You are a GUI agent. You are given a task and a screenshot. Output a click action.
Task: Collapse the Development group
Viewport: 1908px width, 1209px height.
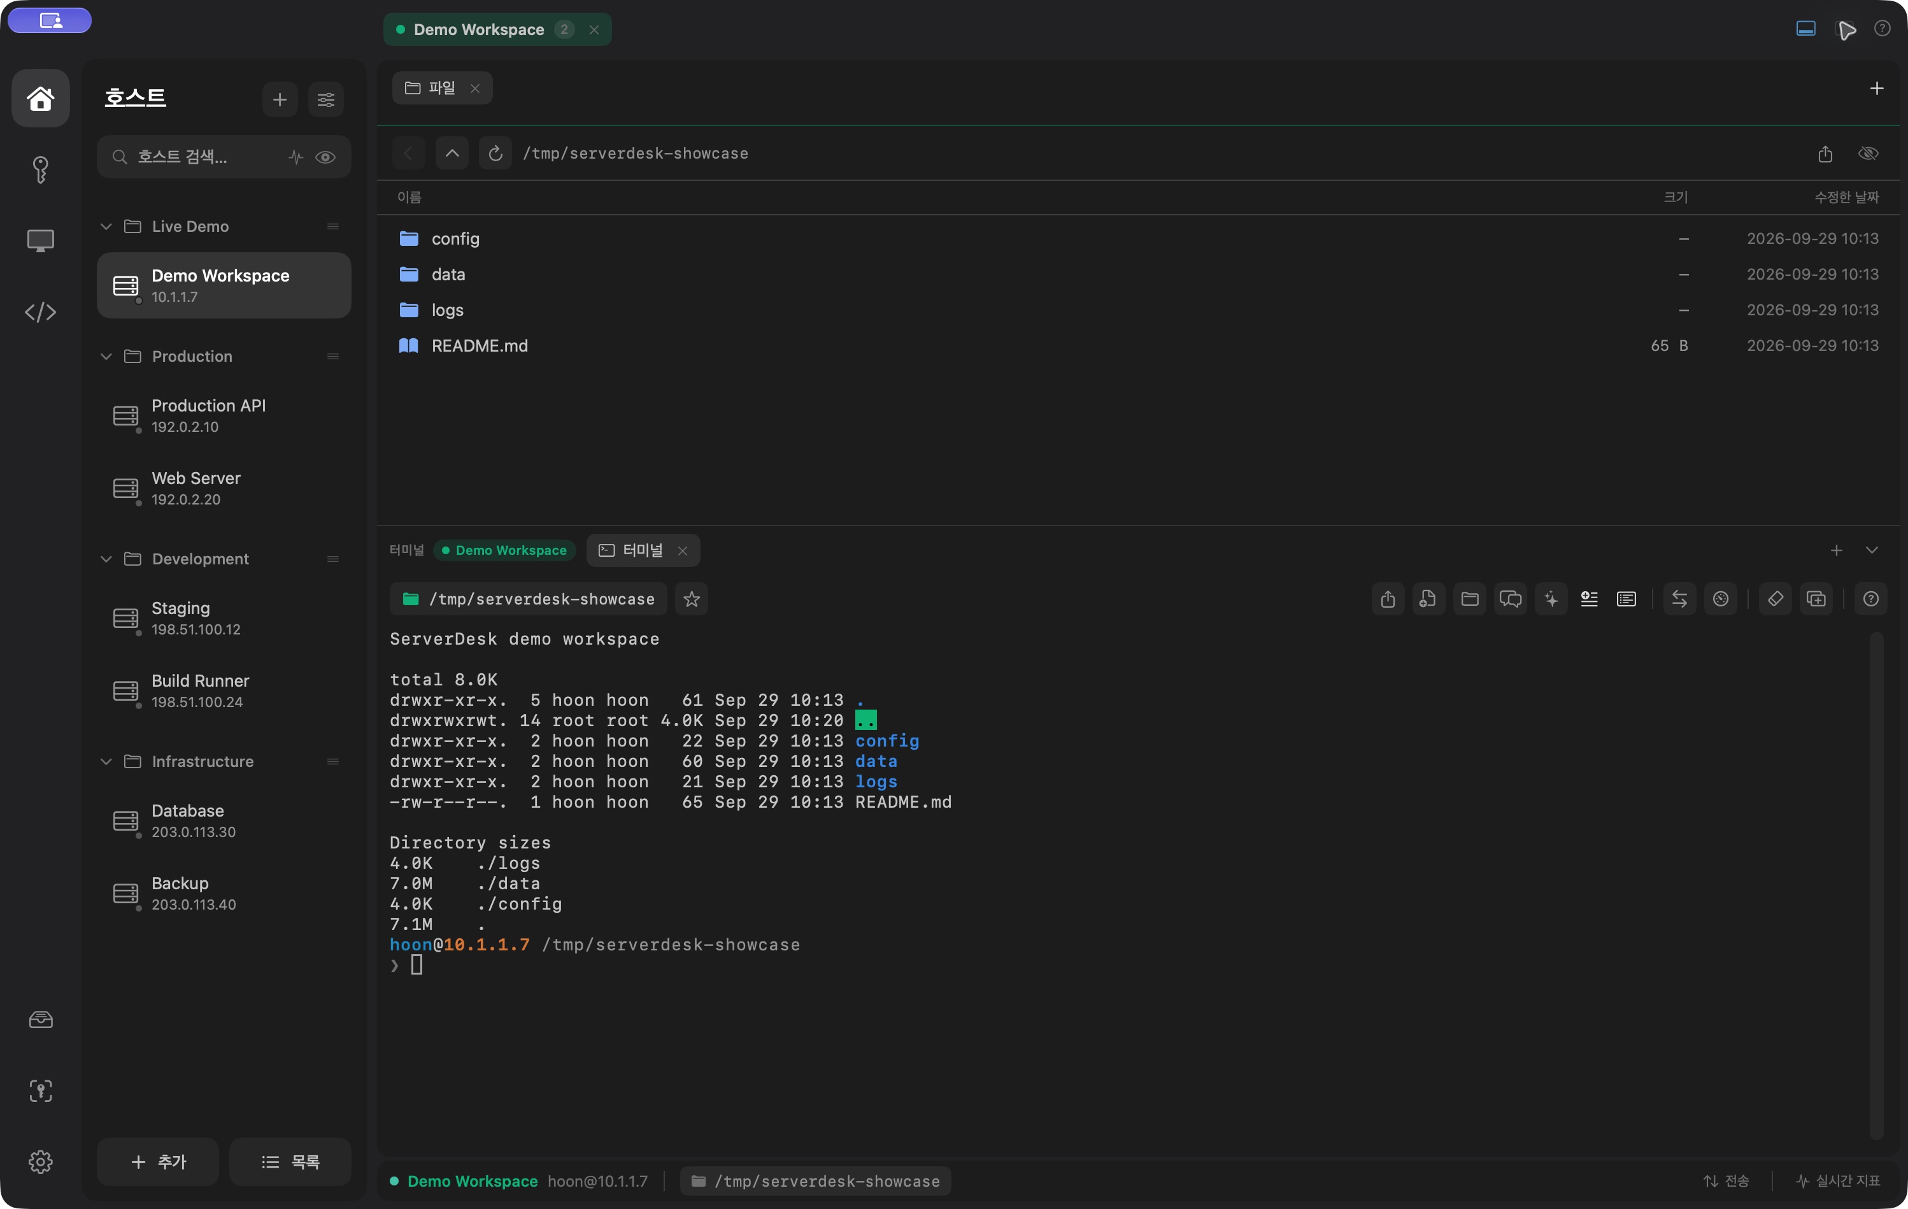[x=106, y=560]
